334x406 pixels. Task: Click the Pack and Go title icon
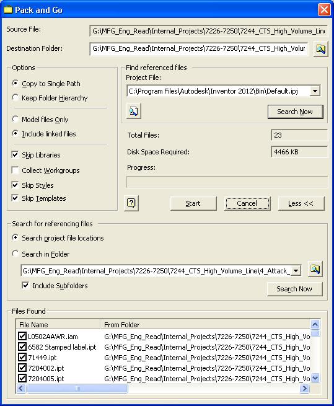(x=8, y=10)
